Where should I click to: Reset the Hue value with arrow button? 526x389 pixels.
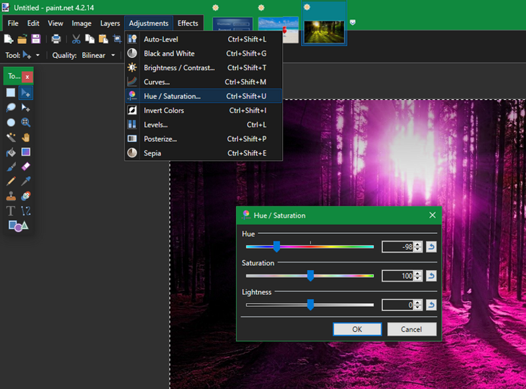coord(431,247)
